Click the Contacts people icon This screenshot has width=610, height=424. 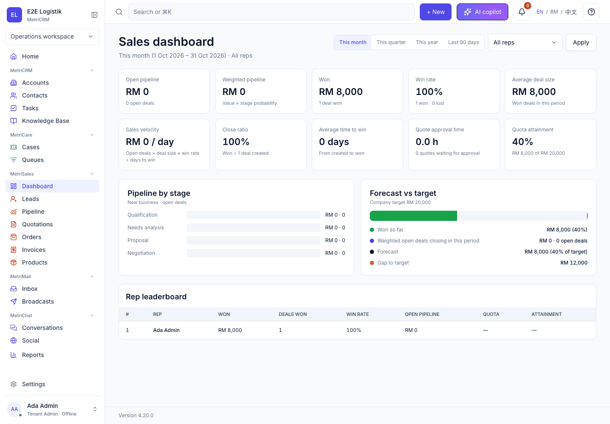pos(14,95)
